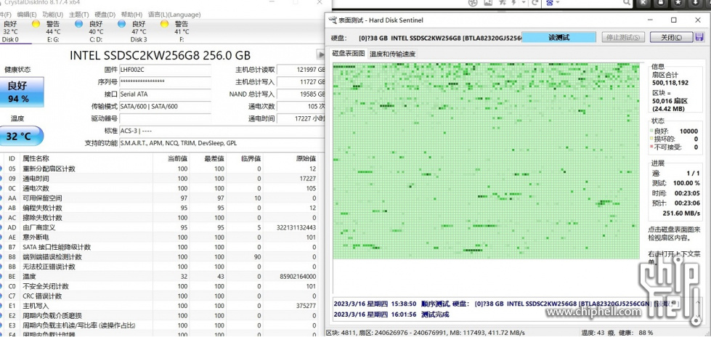Save the surface test result with floppy icon
711x337 pixels.
tap(699, 37)
